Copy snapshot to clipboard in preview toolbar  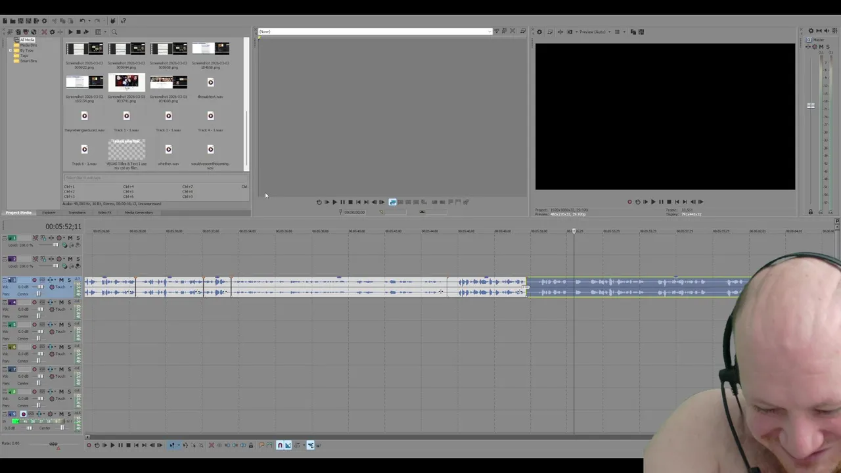[633, 32]
